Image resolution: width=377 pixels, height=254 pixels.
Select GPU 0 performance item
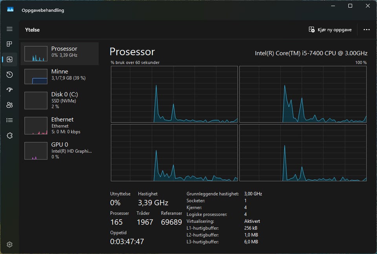pos(60,151)
